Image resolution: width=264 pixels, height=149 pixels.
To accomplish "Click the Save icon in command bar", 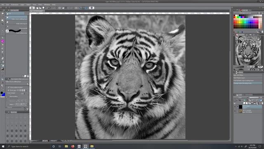I will pos(43,8).
